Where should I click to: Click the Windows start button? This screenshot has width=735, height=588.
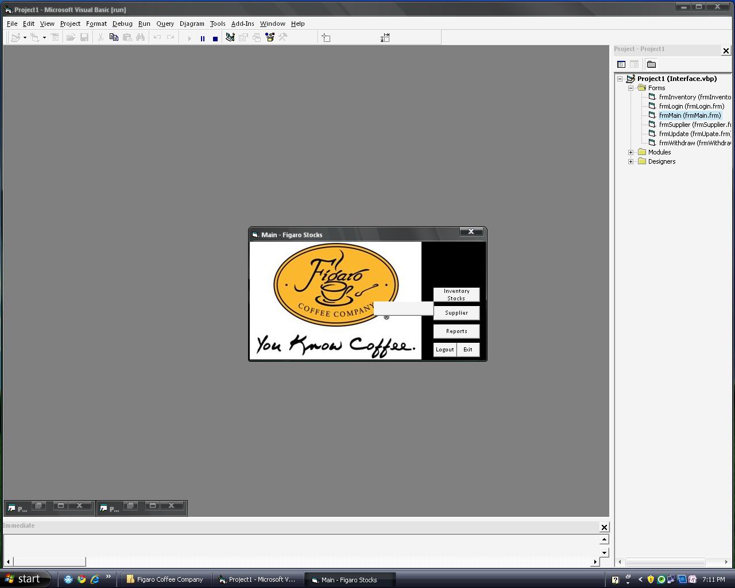[25, 579]
